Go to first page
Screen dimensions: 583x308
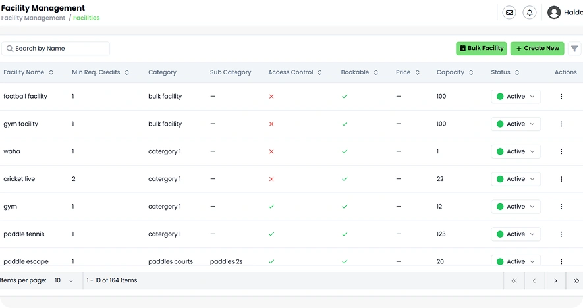point(514,281)
